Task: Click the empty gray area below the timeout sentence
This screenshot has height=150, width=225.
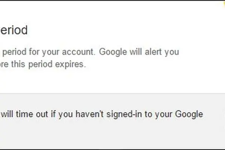Action: tap(112, 134)
